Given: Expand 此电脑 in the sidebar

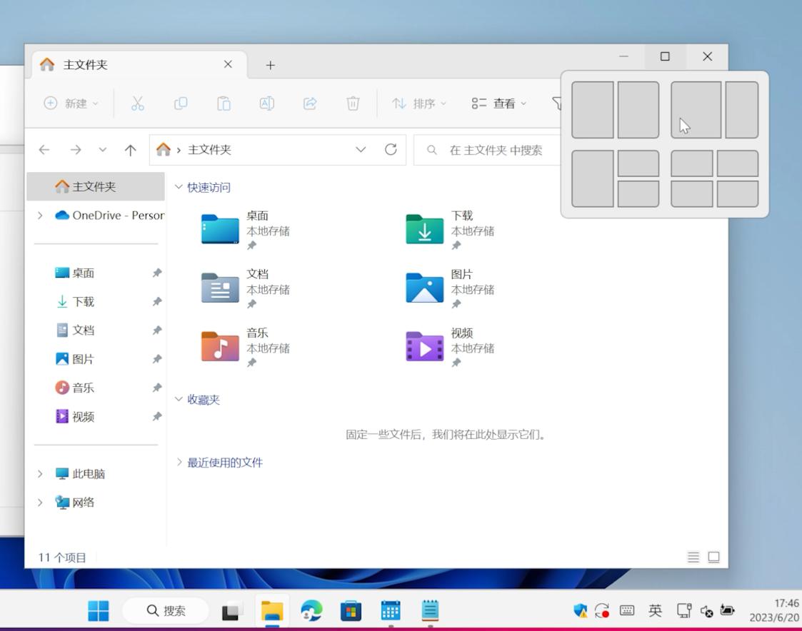Looking at the screenshot, I should click(x=40, y=473).
